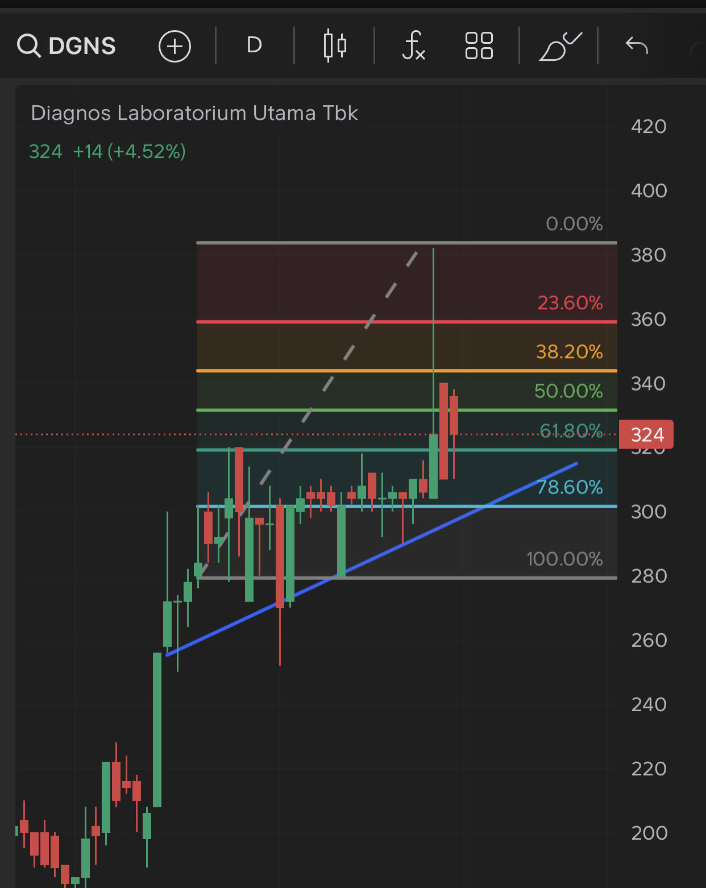Open the candlestick chart type selector

[x=335, y=45]
